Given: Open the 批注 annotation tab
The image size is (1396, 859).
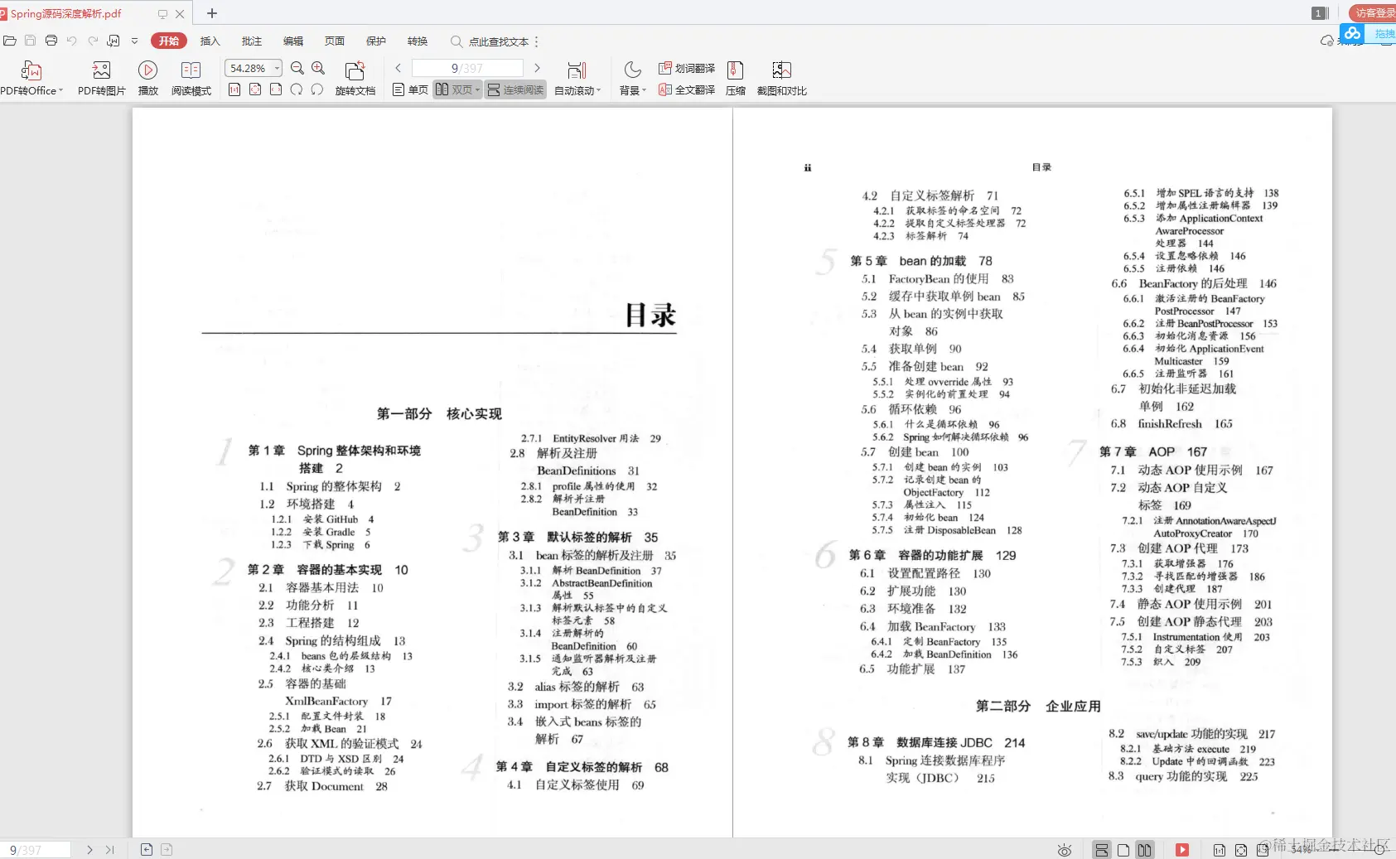Looking at the screenshot, I should point(252,41).
